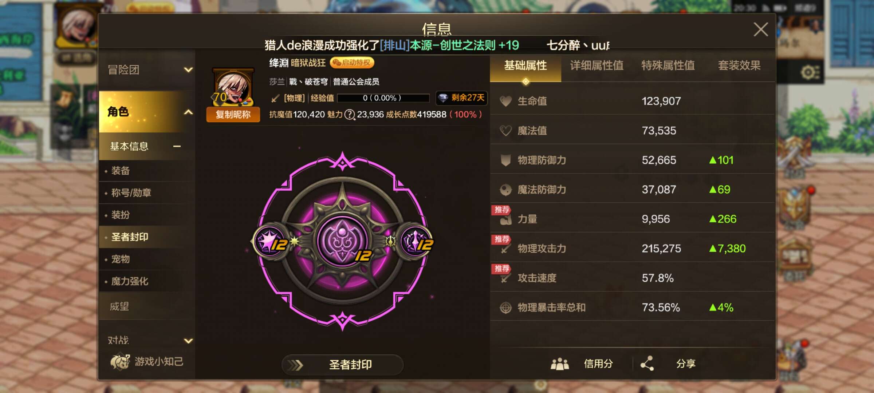This screenshot has height=393, width=874.
Task: Switch to the 详细属性值 tab
Action: 597,65
